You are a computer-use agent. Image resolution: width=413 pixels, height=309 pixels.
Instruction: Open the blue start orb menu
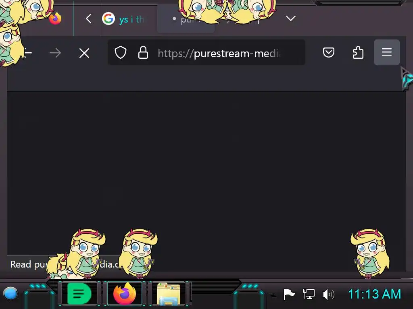click(x=10, y=293)
